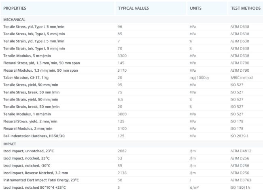Click the SABIC method test entry
The image size is (263, 190).
click(242, 78)
